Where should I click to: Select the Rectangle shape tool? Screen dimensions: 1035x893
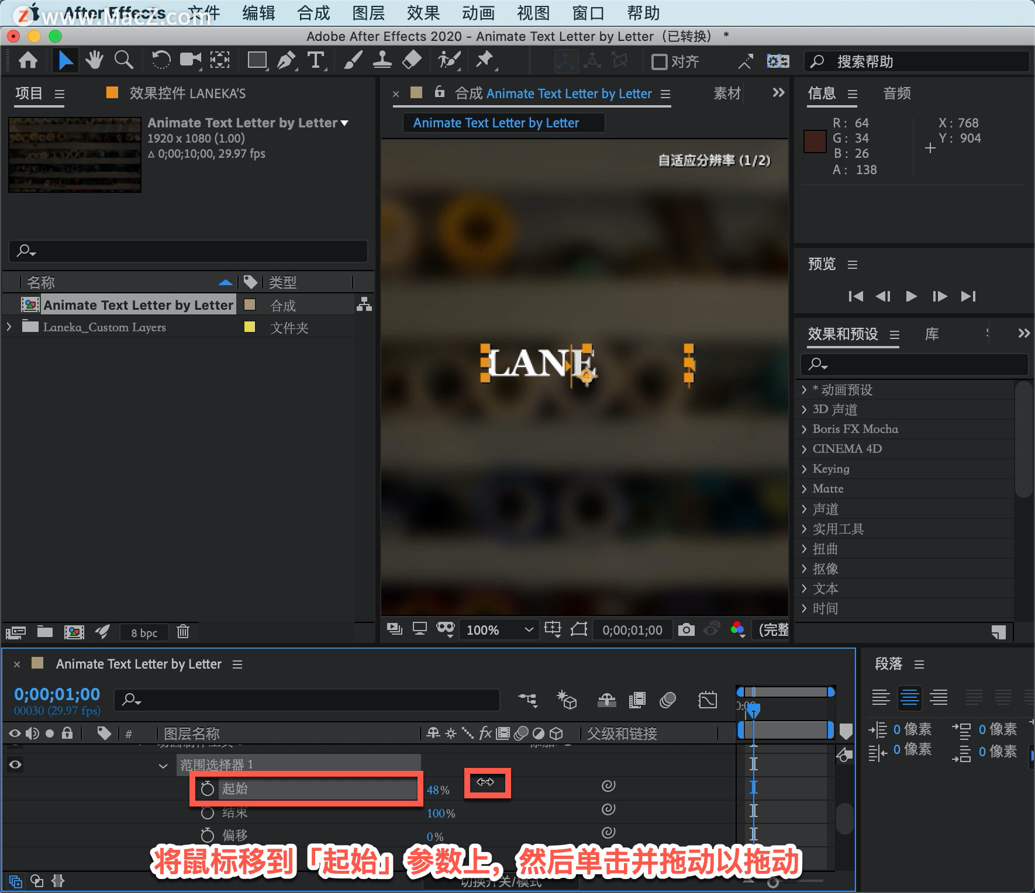click(257, 60)
